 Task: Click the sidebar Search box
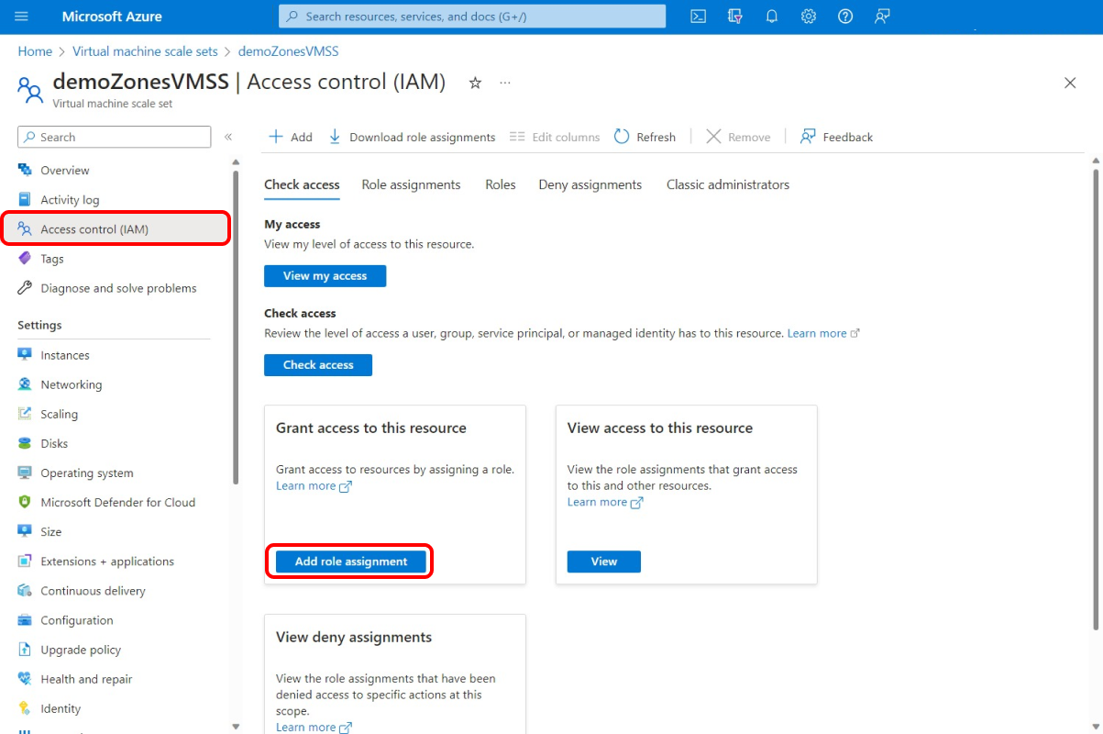point(114,136)
